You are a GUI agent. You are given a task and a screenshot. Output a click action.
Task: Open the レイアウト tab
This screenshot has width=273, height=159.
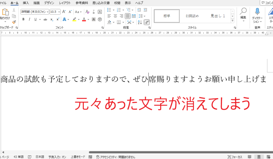tap(65, 3)
